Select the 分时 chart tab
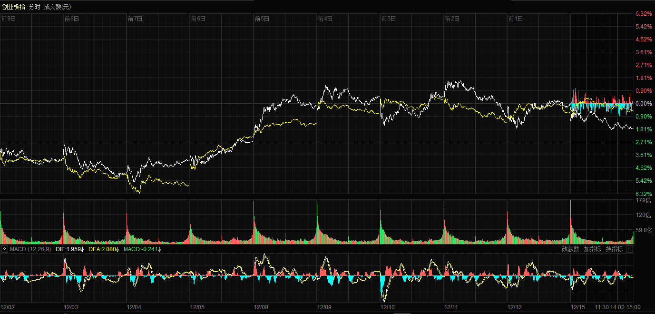 coord(34,7)
